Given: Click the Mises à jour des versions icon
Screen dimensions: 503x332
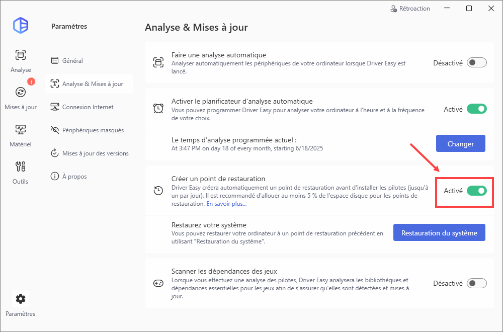Looking at the screenshot, I should [x=55, y=153].
